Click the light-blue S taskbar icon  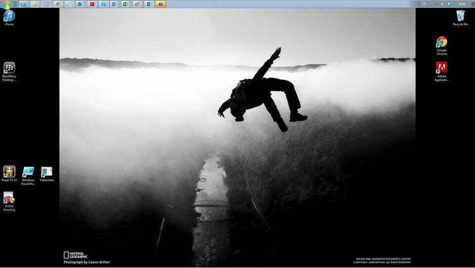click(103, 4)
